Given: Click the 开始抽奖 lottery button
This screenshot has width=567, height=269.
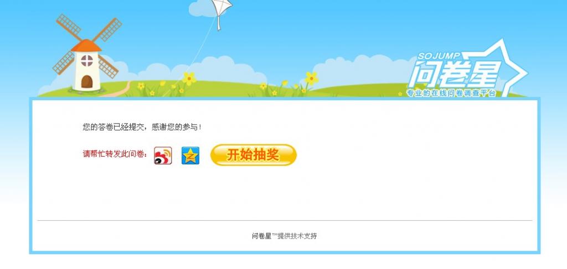Looking at the screenshot, I should pyautogui.click(x=254, y=155).
